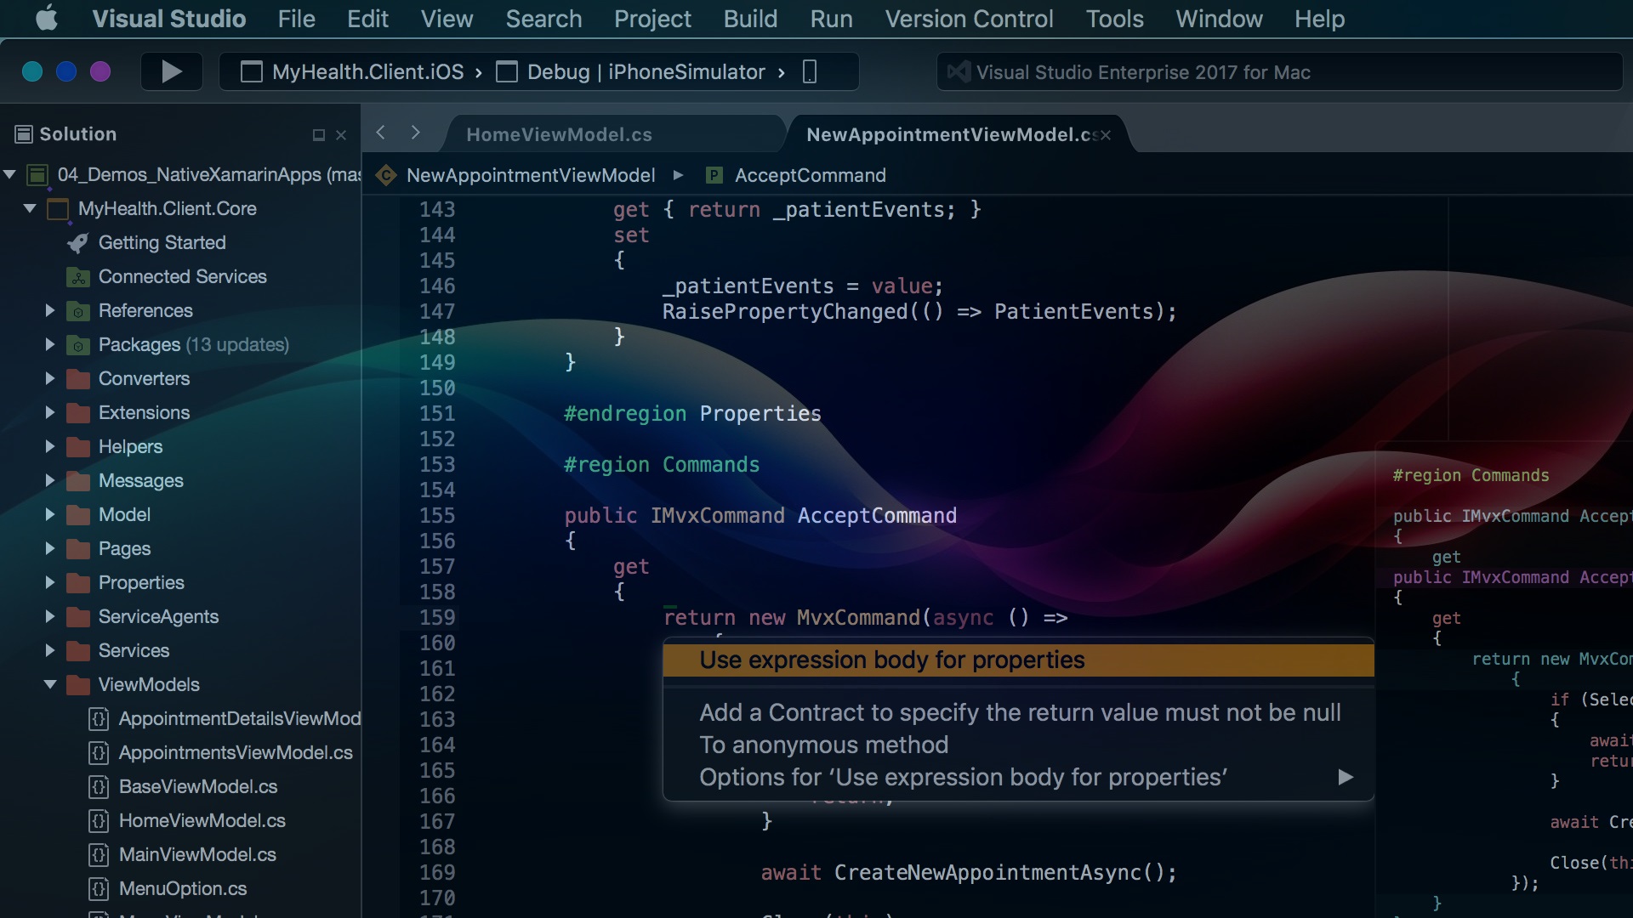The width and height of the screenshot is (1633, 918).
Task: Navigate back with the left arrow
Action: click(381, 133)
